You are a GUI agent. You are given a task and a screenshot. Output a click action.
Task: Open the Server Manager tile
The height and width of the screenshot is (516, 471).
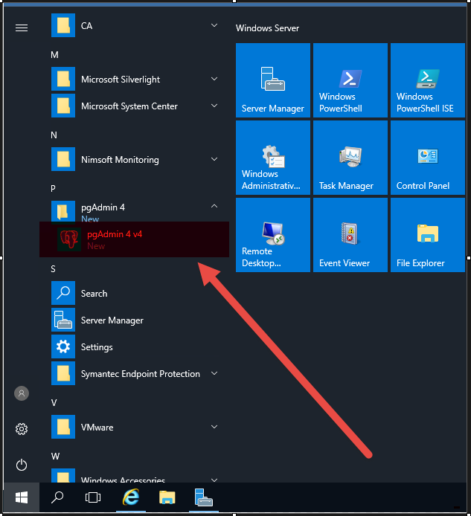click(x=273, y=80)
